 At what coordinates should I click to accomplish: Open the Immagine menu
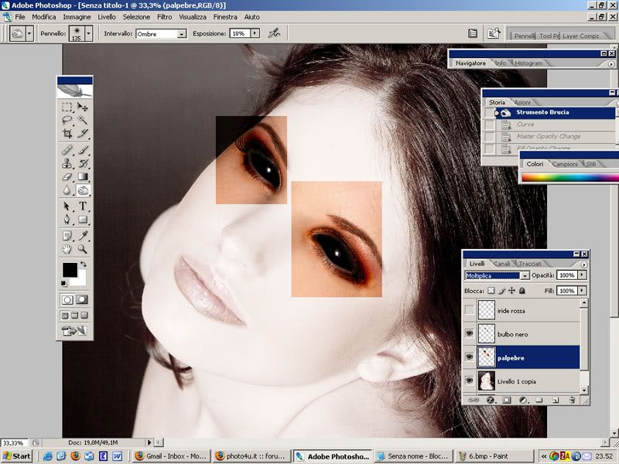pyautogui.click(x=77, y=17)
